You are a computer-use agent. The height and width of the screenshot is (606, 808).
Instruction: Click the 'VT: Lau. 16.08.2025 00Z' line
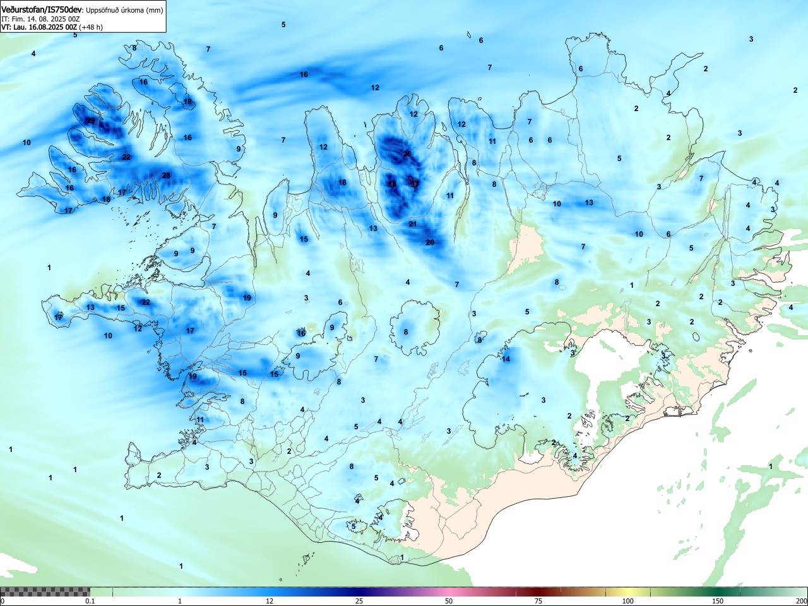pos(39,27)
